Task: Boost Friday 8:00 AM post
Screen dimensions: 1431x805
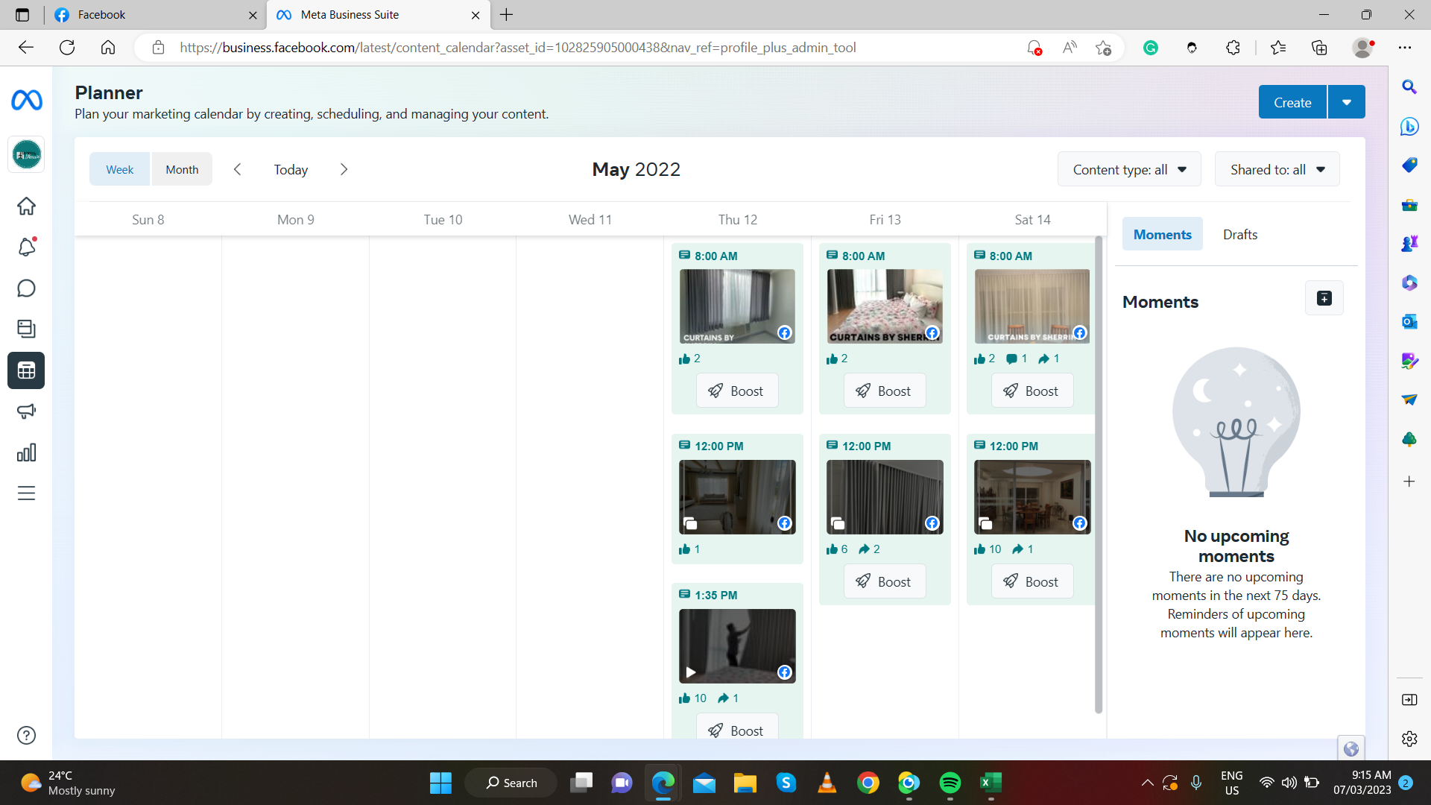Action: point(884,391)
